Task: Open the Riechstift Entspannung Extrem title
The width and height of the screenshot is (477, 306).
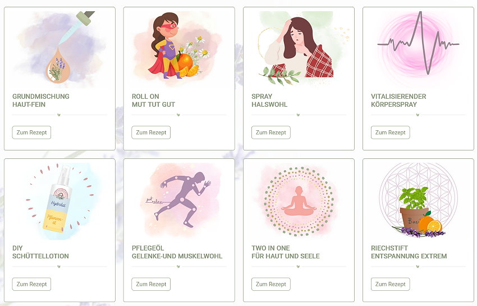Action: (409, 252)
